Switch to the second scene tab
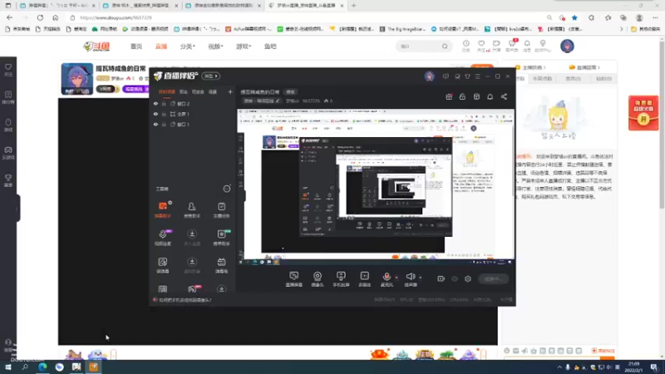The image size is (665, 374). coord(183,91)
